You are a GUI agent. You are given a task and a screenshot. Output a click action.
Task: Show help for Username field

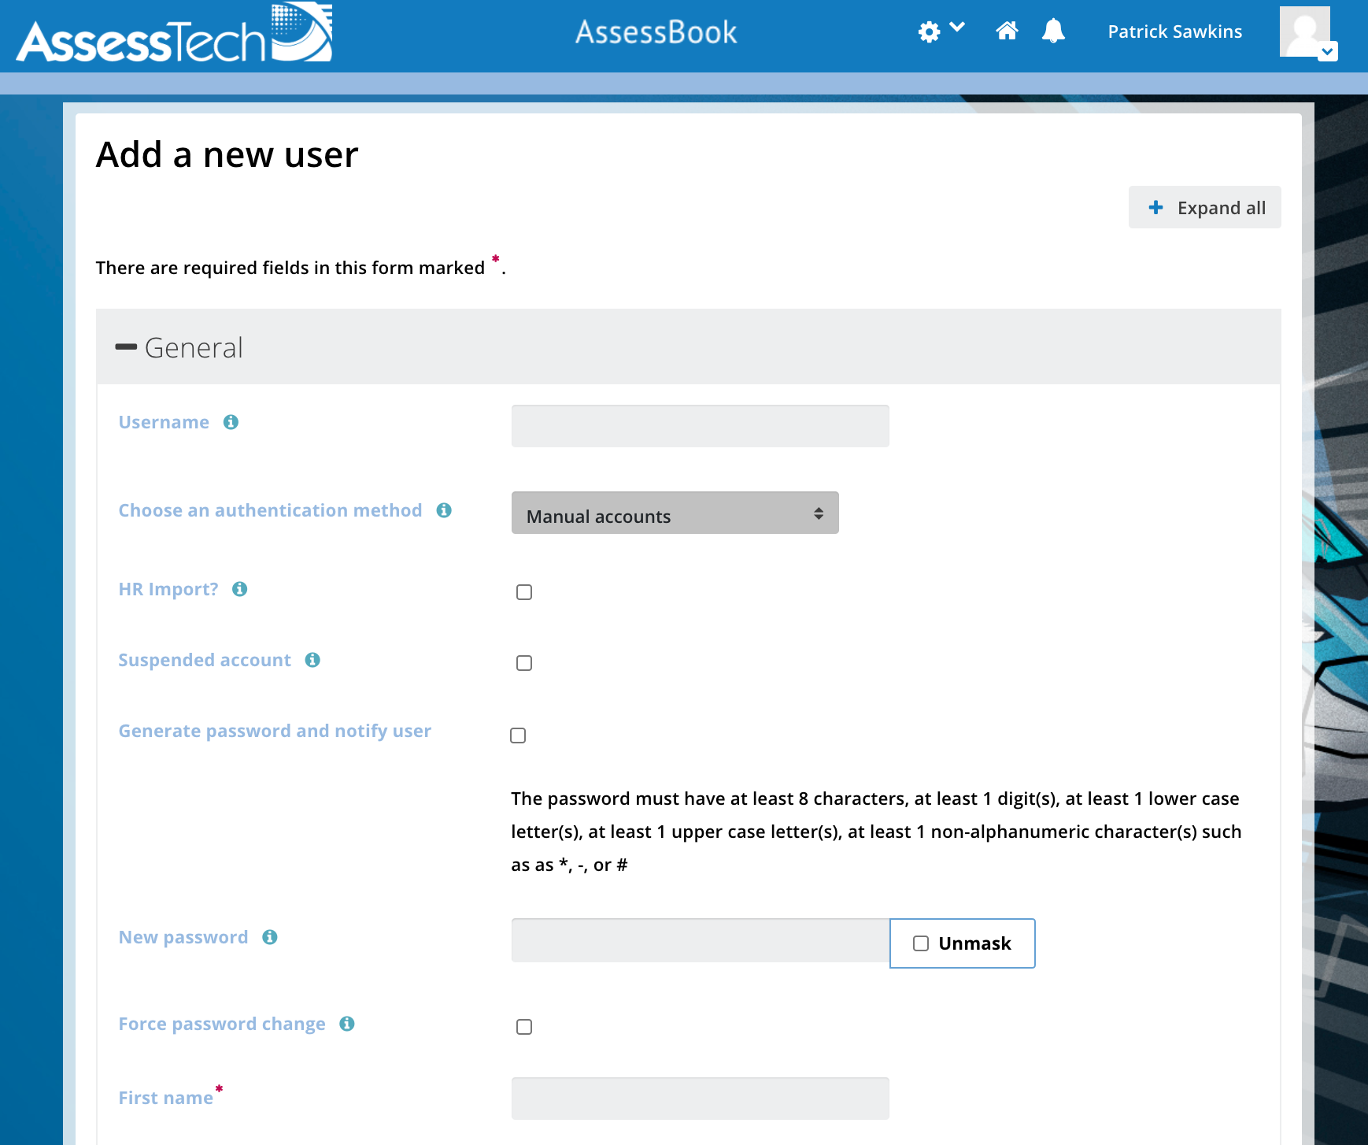click(x=231, y=422)
